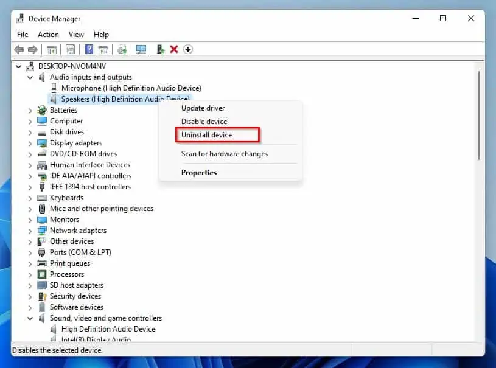The image size is (496, 368).
Task: Maximize the Device Manager window
Action: 443,18
